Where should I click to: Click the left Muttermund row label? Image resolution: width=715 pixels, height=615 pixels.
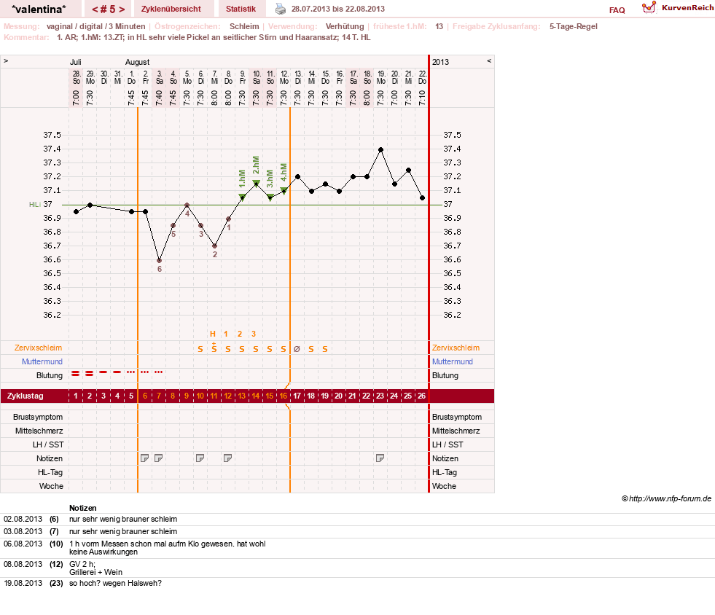(42, 361)
